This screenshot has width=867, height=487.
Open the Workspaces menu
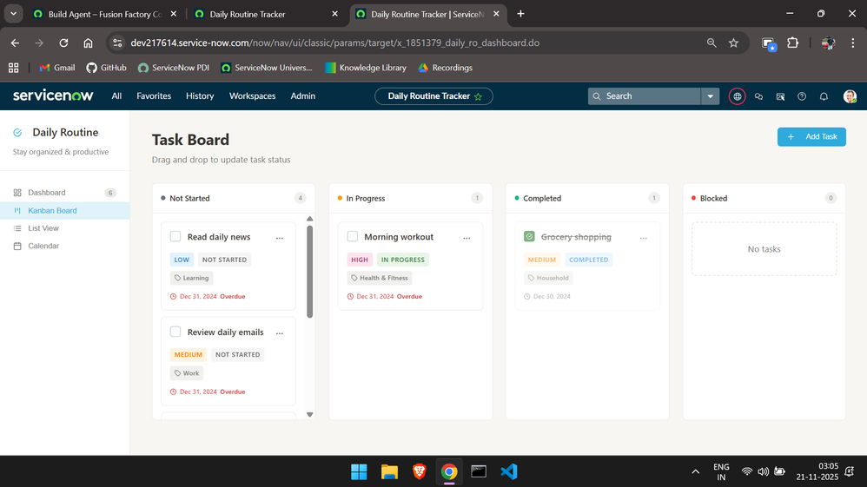coord(252,95)
